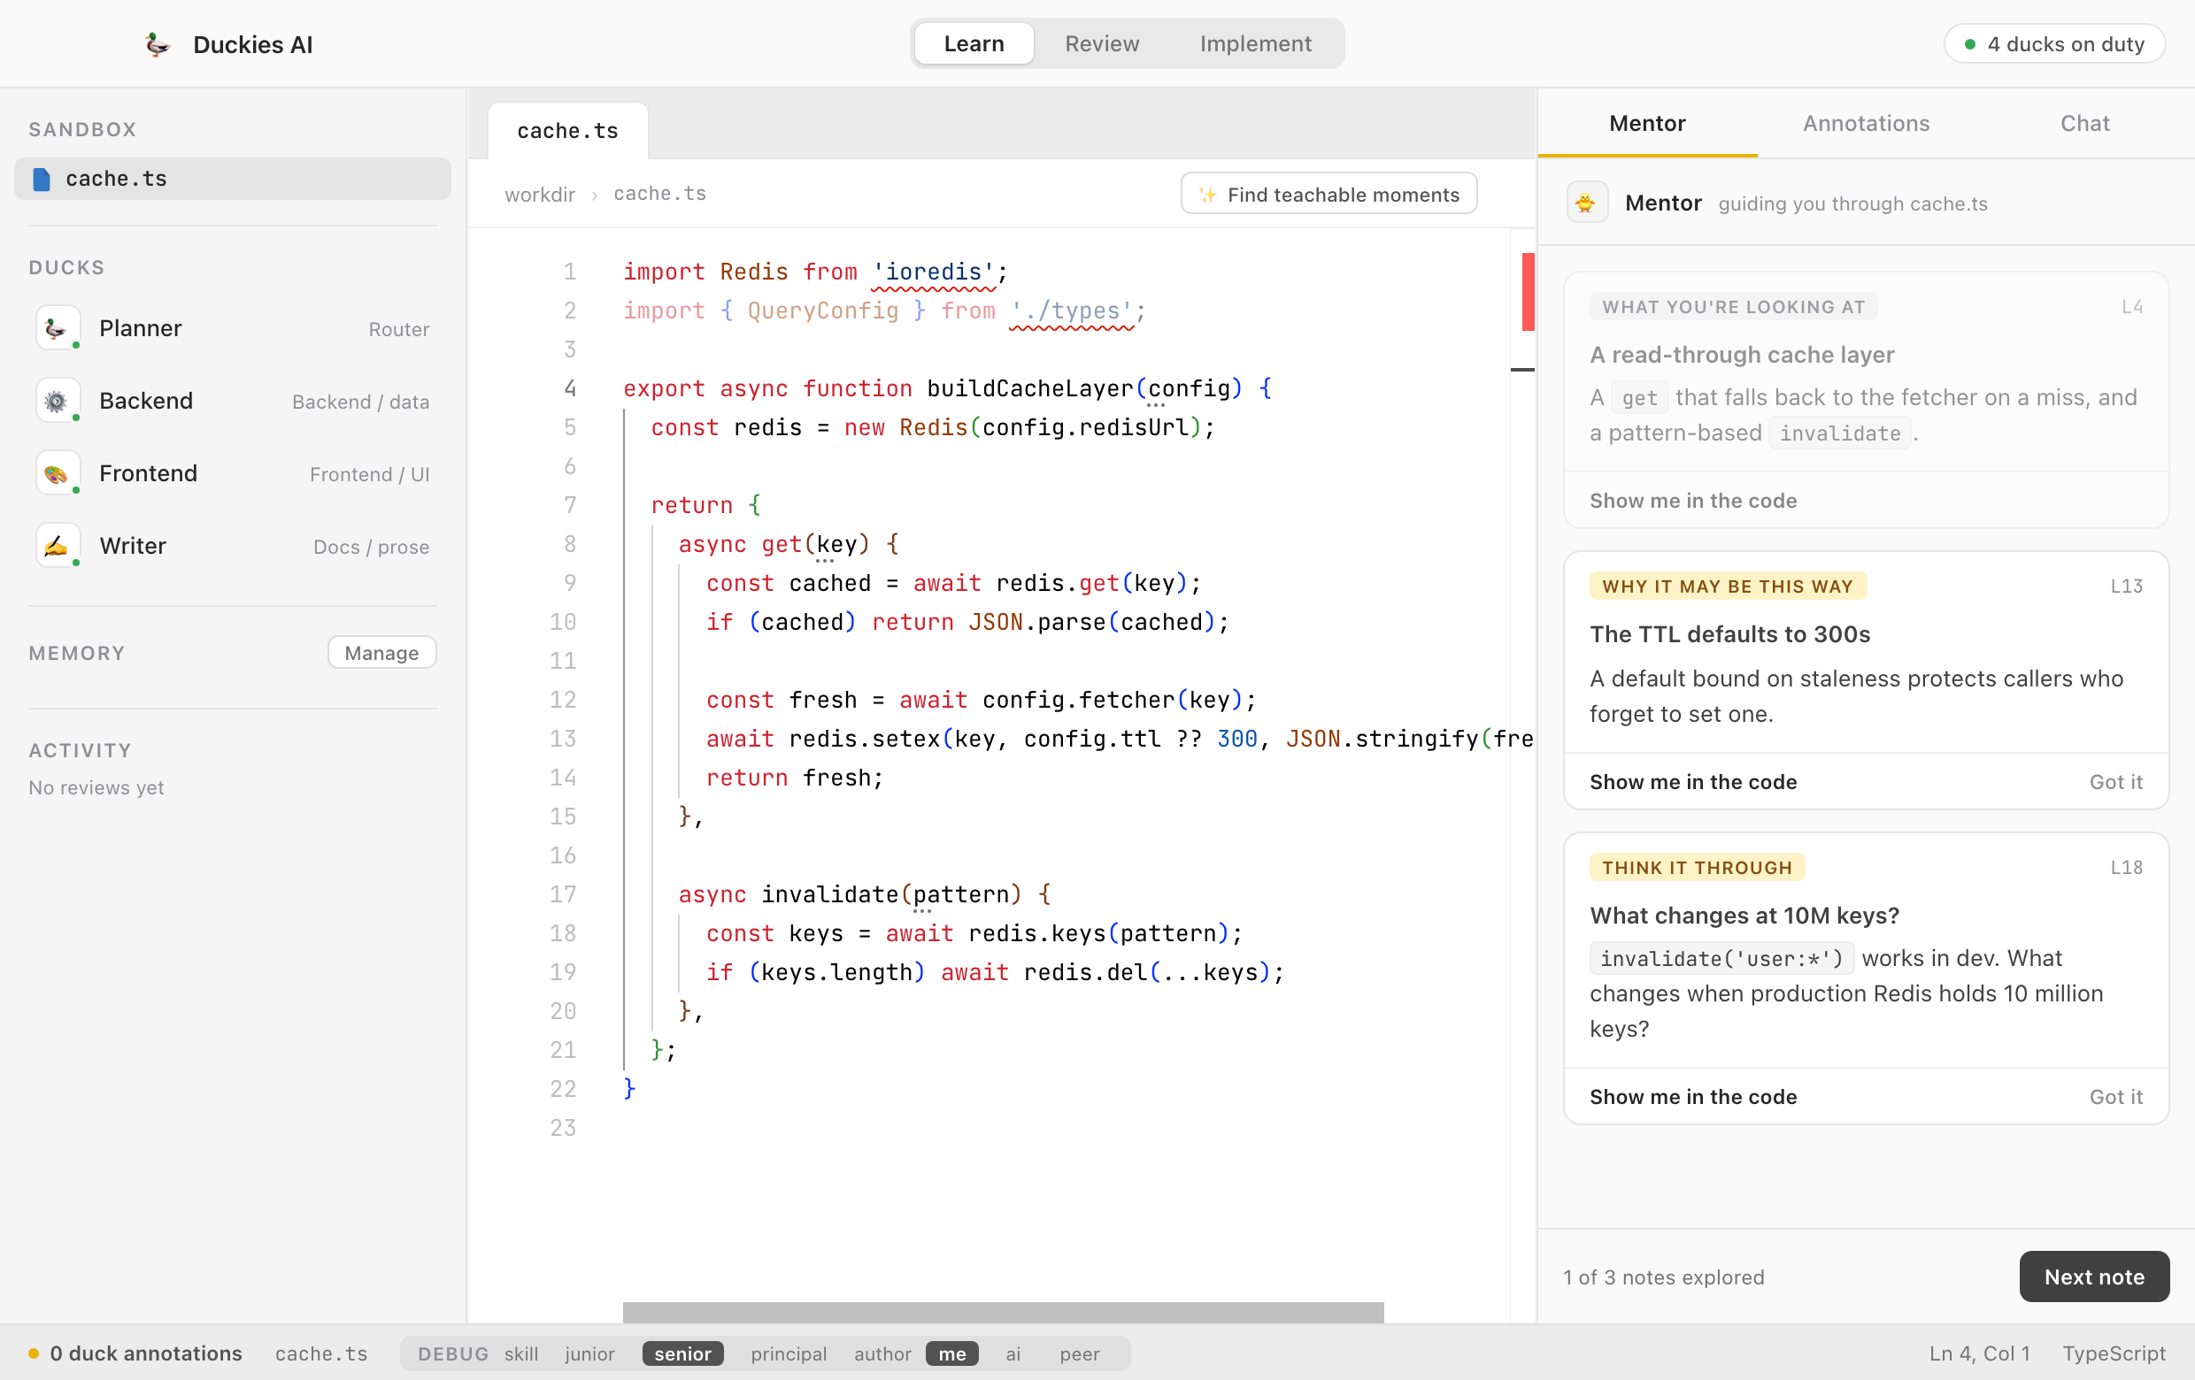Set debug author to ai
The height and width of the screenshot is (1380, 2195).
point(1013,1353)
